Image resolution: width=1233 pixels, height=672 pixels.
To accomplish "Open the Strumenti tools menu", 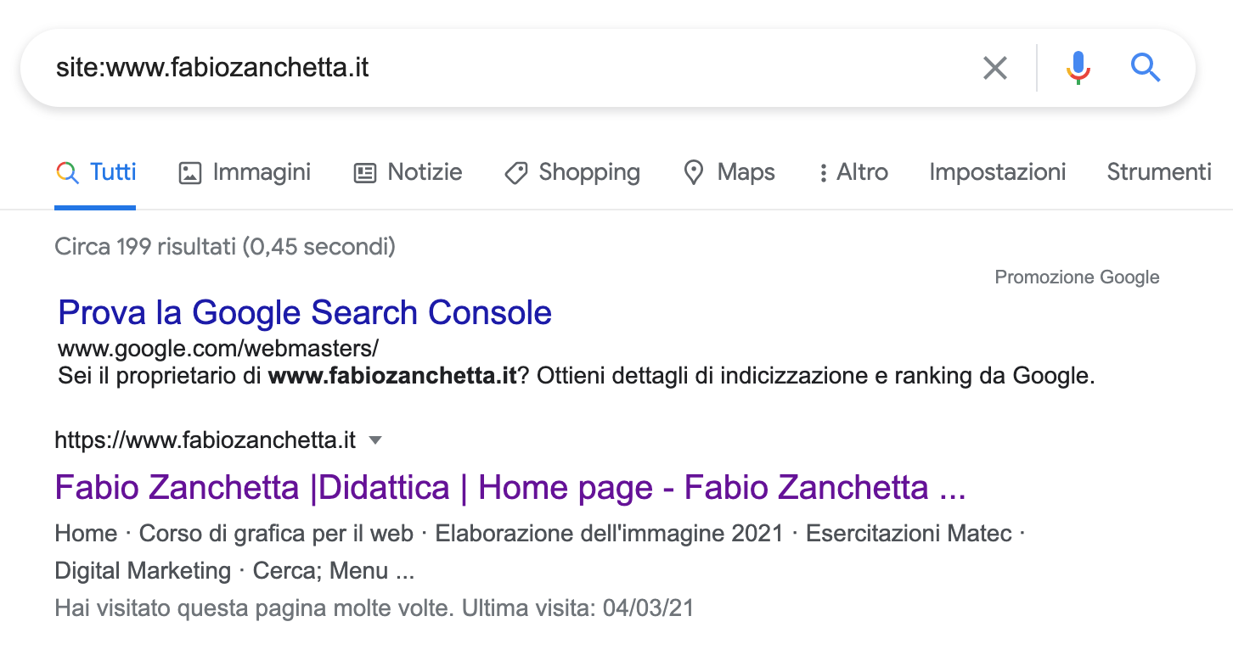I will (x=1159, y=172).
